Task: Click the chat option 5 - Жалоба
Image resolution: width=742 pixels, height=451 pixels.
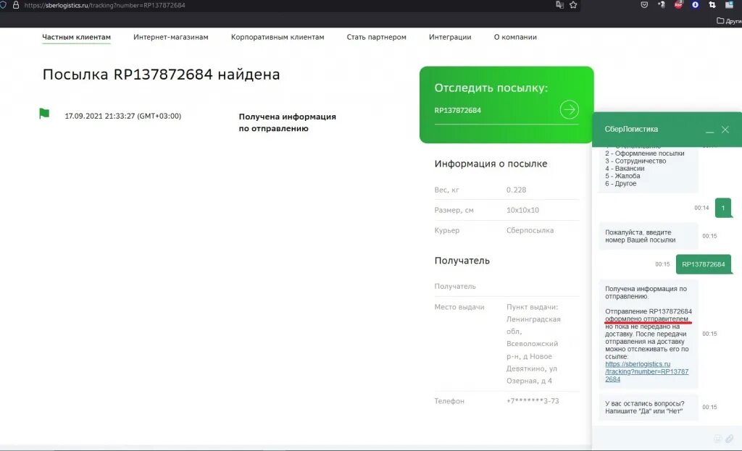Action: [x=622, y=176]
